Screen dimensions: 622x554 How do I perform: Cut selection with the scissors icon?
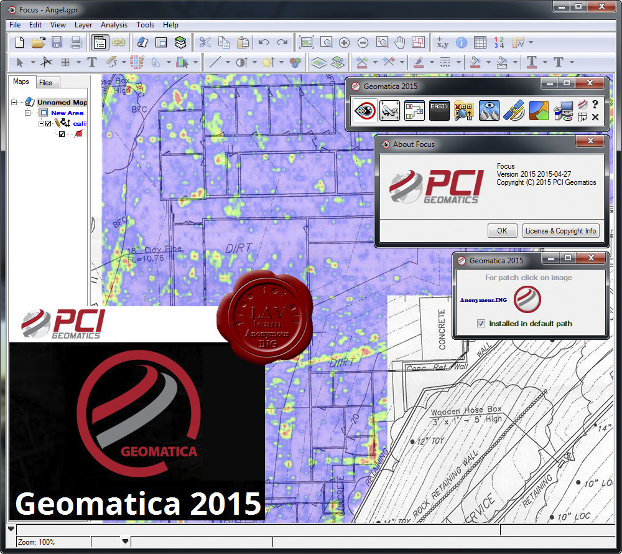205,42
